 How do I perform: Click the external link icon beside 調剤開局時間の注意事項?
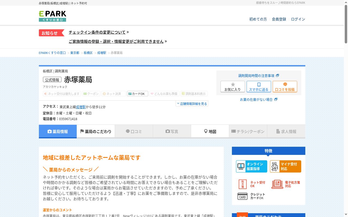(x=277, y=76)
